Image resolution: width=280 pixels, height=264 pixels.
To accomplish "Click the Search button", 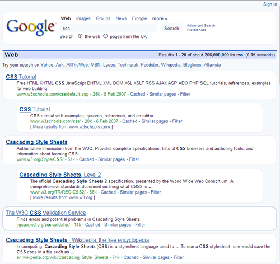I will tap(171, 29).
